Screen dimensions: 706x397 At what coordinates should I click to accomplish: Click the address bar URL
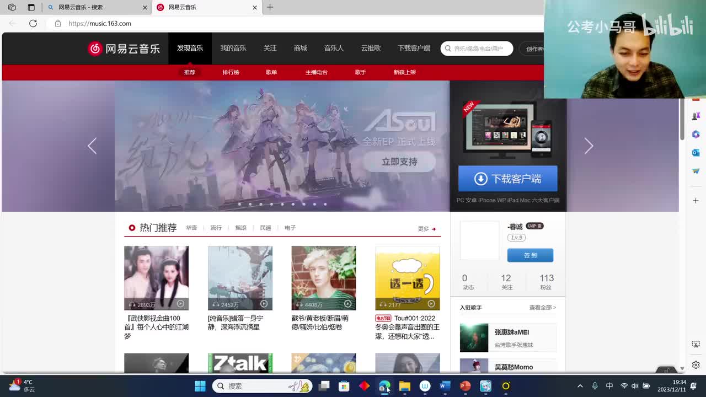(100, 23)
